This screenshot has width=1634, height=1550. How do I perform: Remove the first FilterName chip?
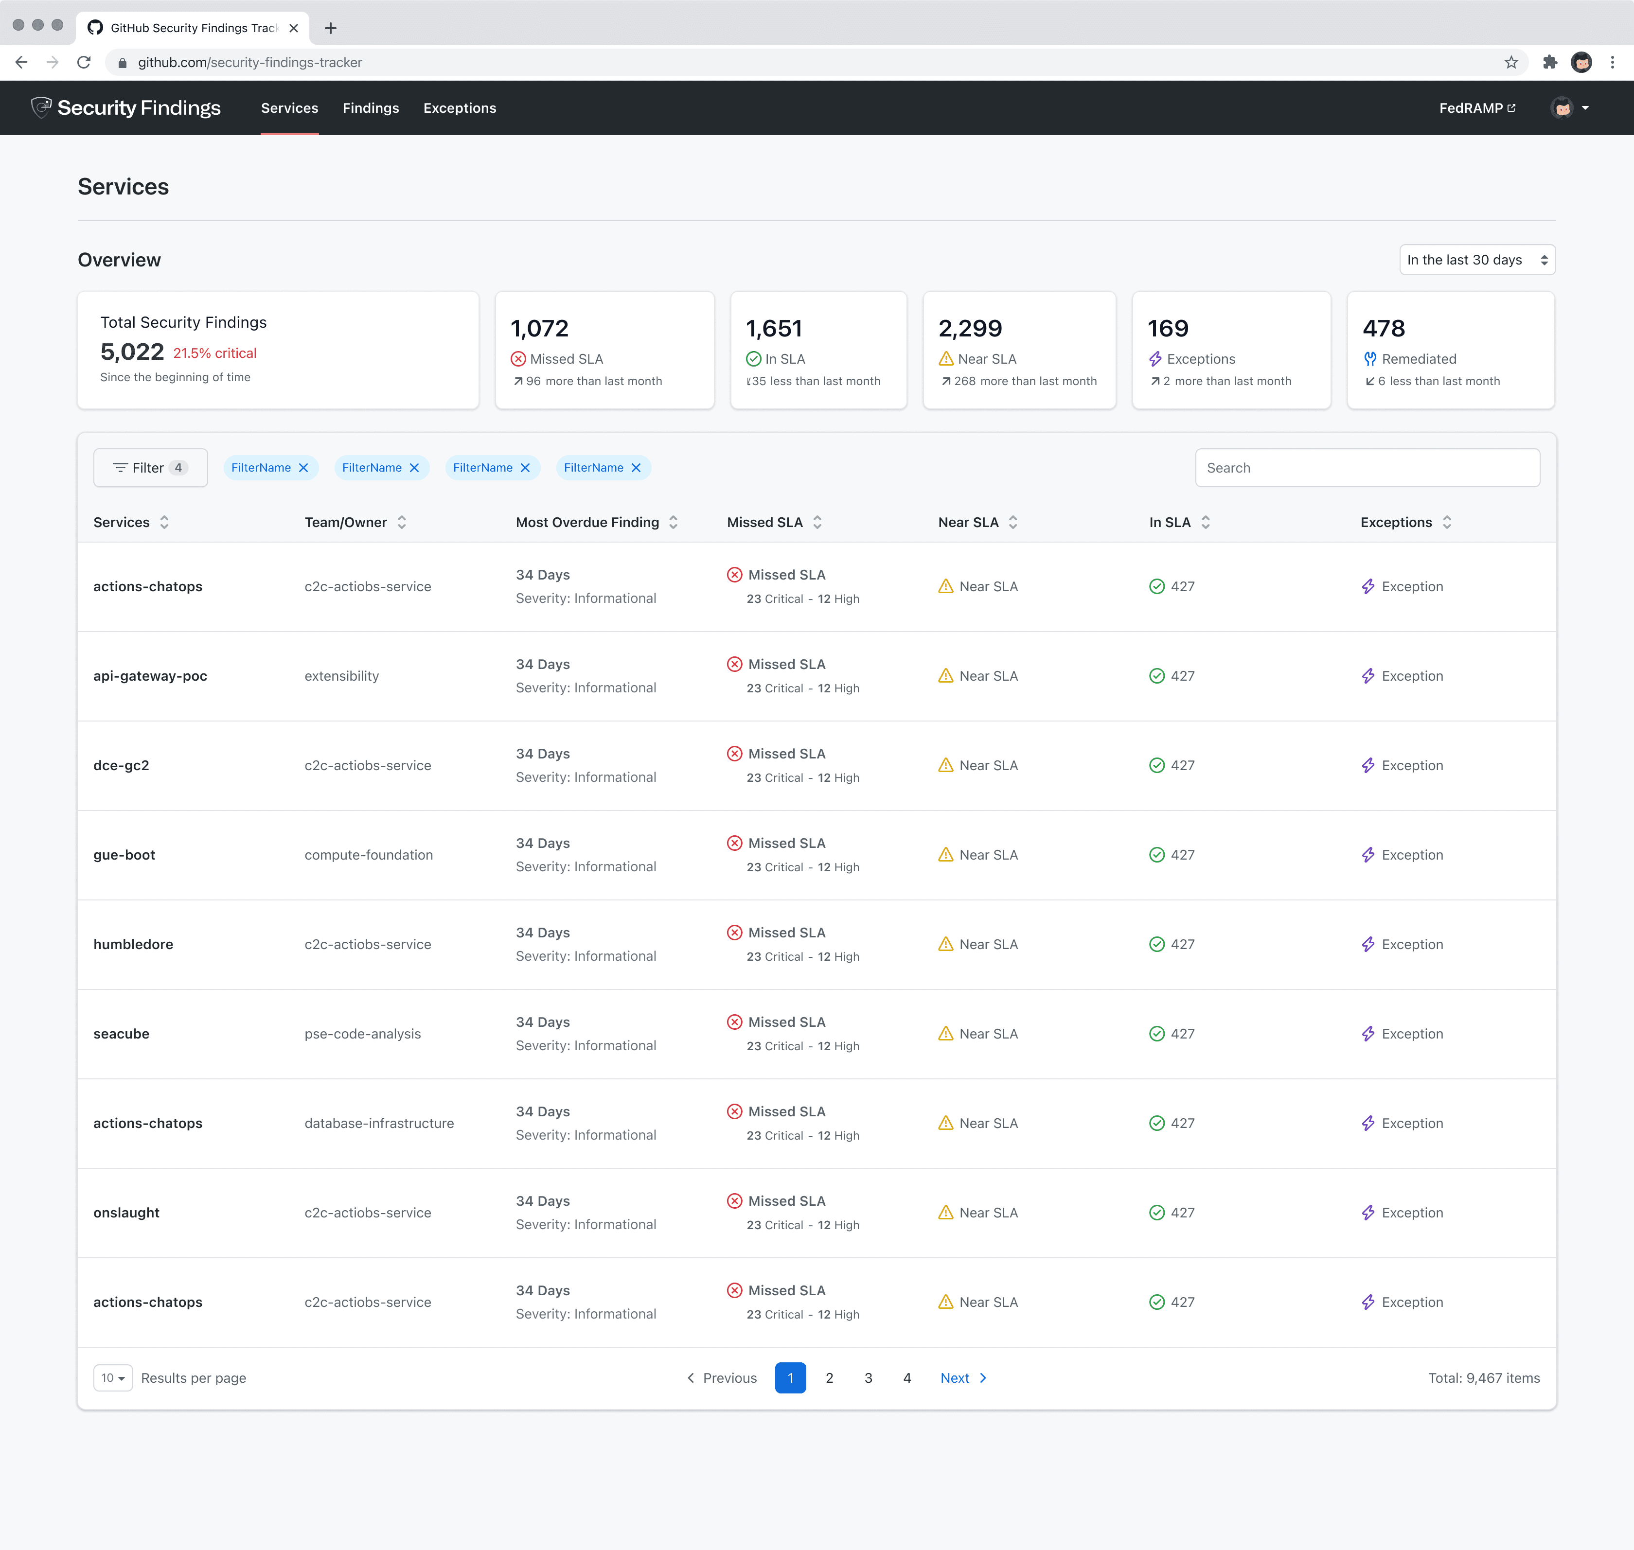[x=303, y=468]
